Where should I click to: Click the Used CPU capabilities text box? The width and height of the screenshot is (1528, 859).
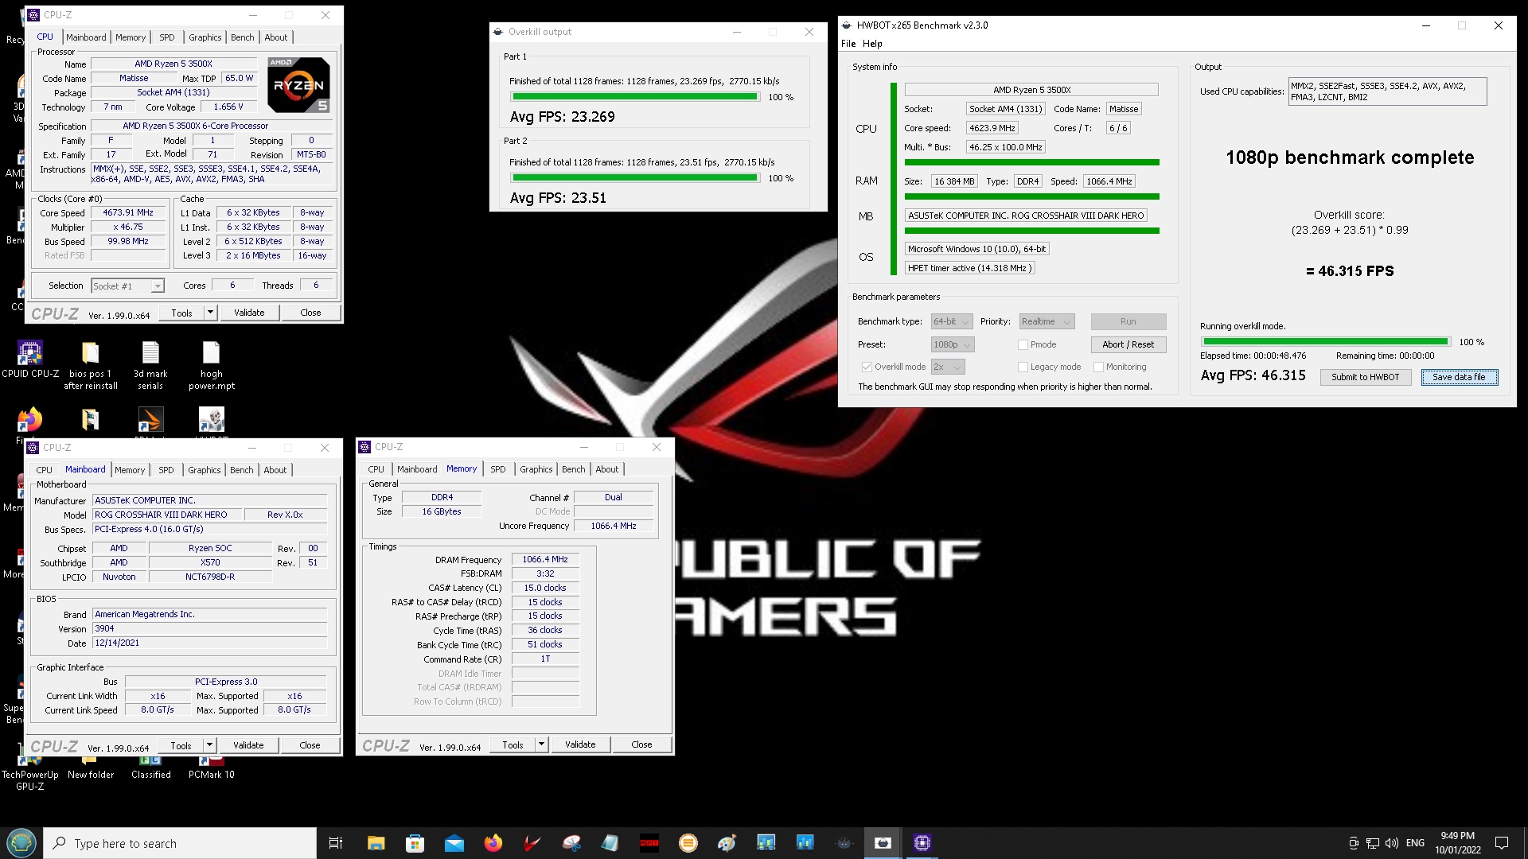point(1386,91)
